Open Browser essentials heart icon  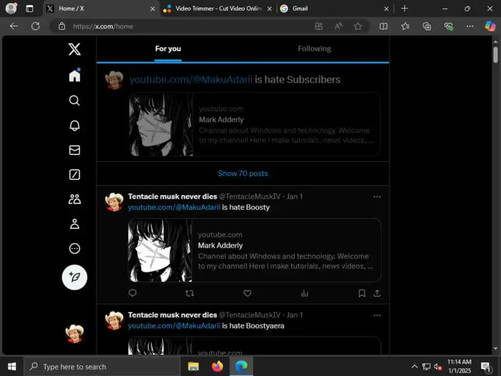coord(449,26)
